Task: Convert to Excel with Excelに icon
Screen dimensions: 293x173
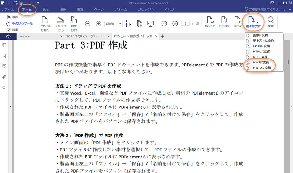Action: pos(225,22)
